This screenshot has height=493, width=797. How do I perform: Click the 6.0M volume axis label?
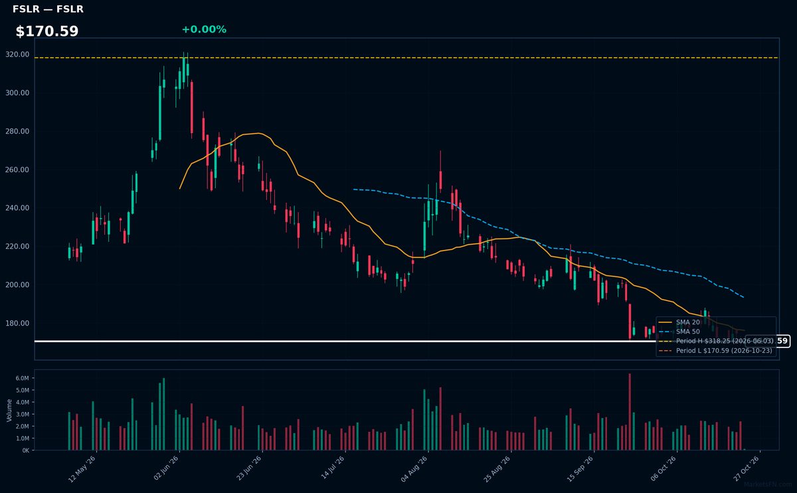21,378
